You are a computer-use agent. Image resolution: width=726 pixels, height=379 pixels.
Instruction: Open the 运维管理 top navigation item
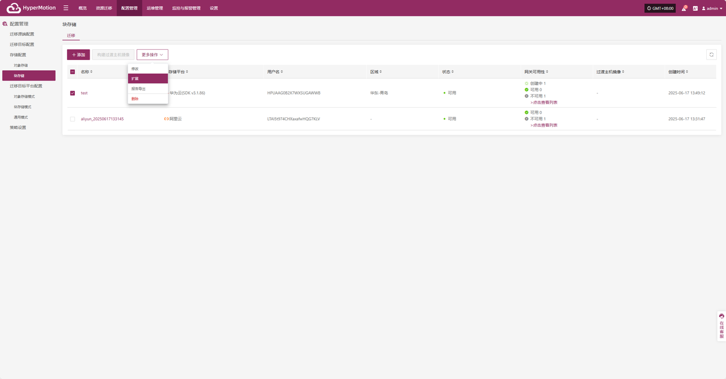154,8
